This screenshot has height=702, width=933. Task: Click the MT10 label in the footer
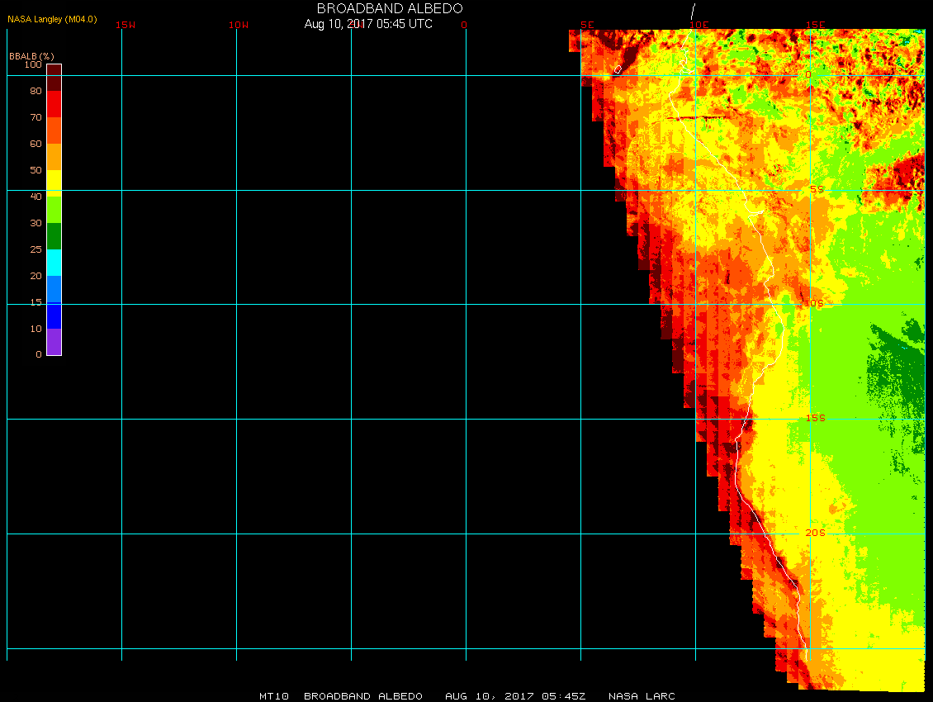(274, 696)
